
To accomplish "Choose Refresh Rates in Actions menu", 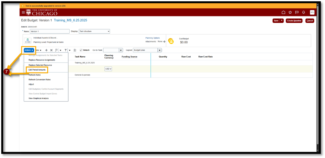I will [35, 75].
